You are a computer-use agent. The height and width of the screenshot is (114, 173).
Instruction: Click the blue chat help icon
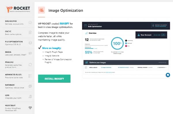168,75
